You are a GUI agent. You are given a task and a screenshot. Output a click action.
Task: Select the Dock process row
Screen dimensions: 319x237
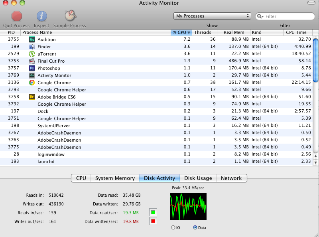156,111
